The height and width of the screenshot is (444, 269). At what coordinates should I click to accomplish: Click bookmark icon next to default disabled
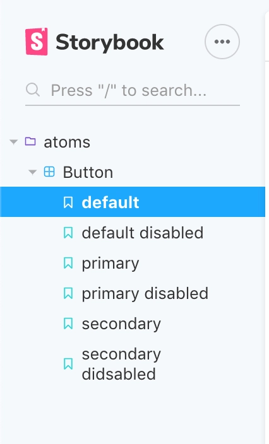pos(68,233)
